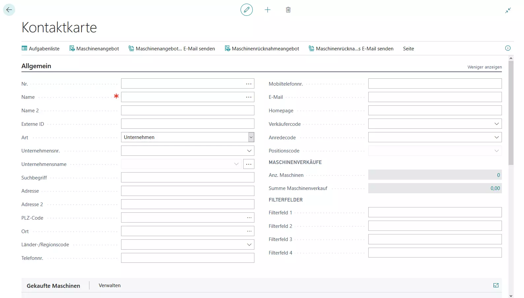Click ellipsis button beside Unternehmensname
Viewport: 524px width, 298px height.
tap(249, 164)
